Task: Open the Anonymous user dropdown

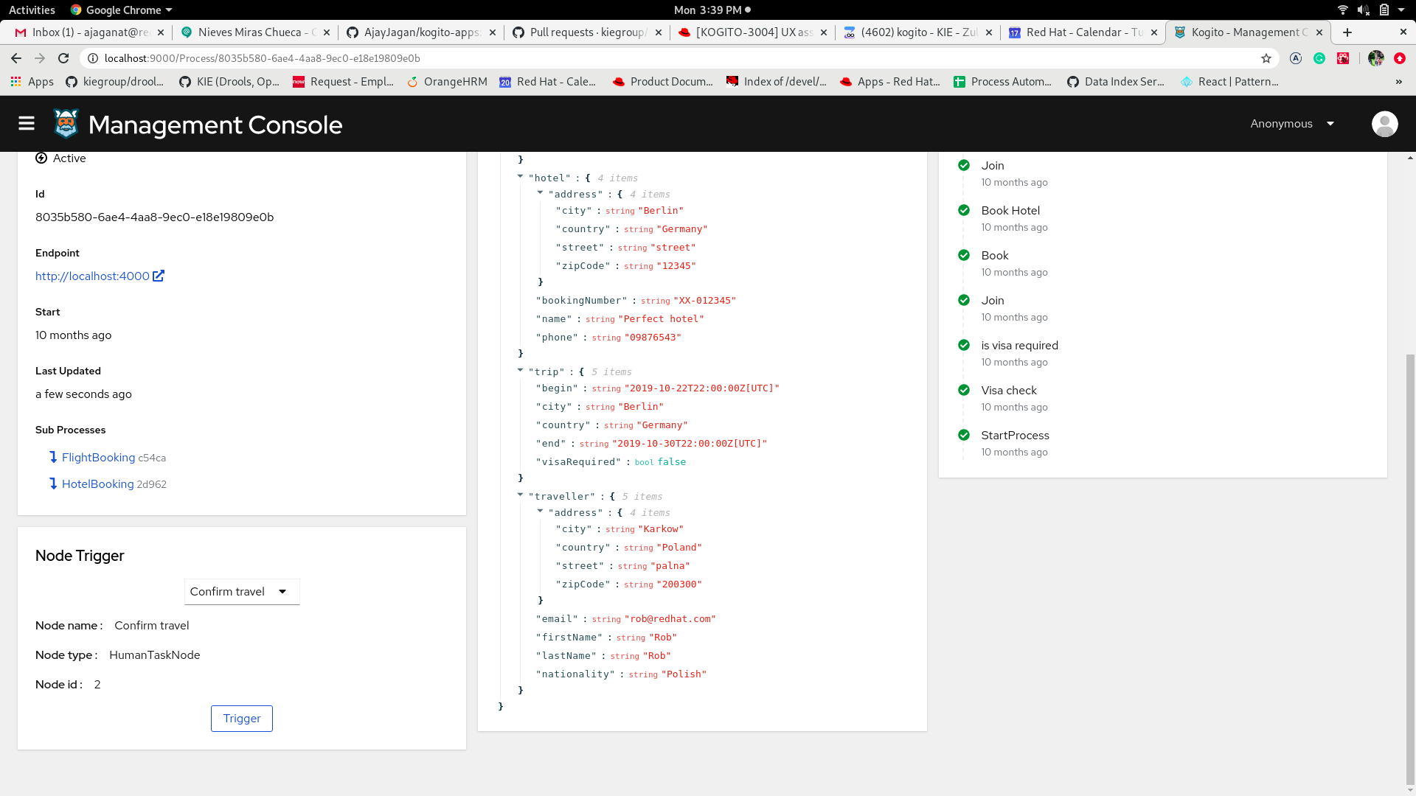Action: tap(1292, 124)
